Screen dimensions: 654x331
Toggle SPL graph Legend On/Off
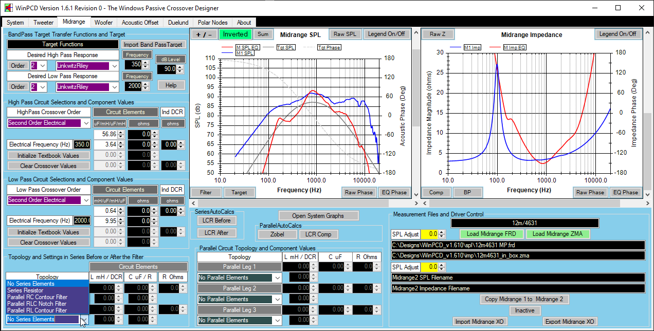click(x=387, y=34)
